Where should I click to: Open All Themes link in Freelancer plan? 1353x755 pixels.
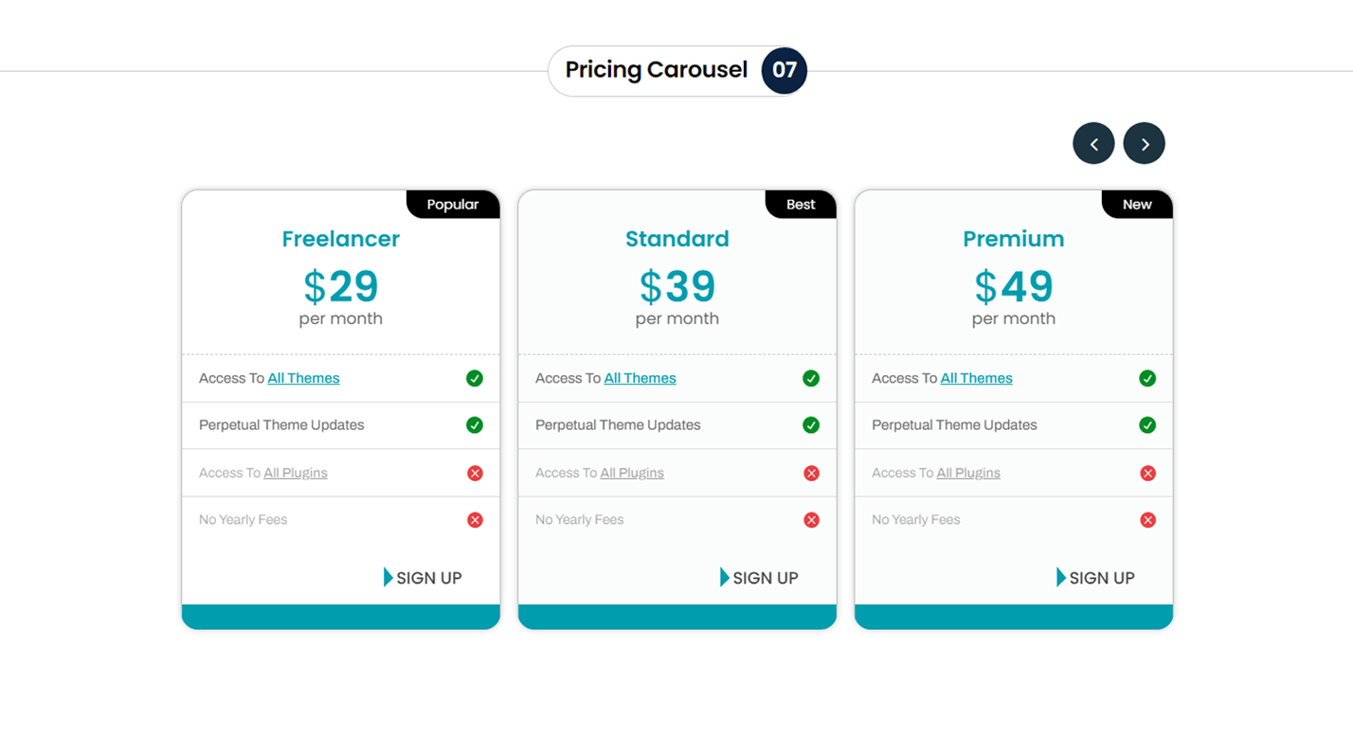coord(303,378)
